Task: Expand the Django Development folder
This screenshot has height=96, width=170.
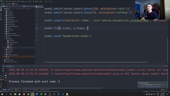Action: [x=5, y=21]
